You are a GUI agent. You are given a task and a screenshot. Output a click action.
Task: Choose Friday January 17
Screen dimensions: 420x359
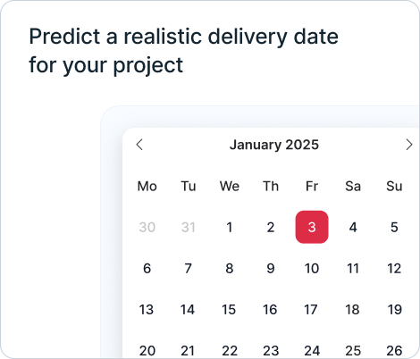pos(311,310)
